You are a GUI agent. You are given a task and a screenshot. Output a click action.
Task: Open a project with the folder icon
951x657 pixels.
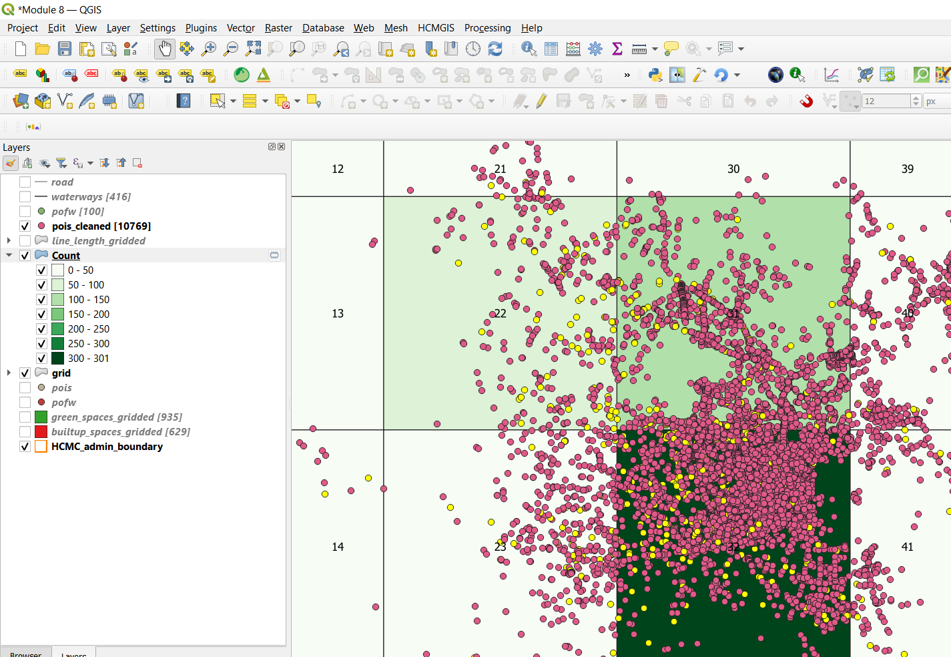(x=42, y=49)
